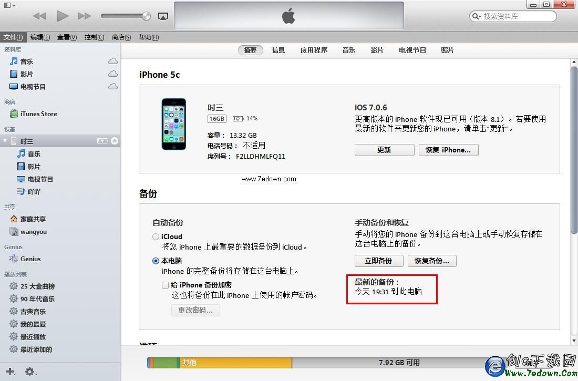Click the 更新 button
Screen dimensions: 578x381
(x=384, y=150)
